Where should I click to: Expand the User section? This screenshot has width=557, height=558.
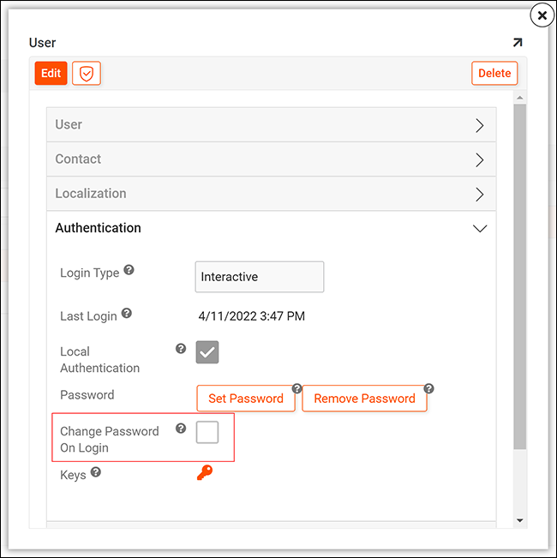tap(271, 125)
